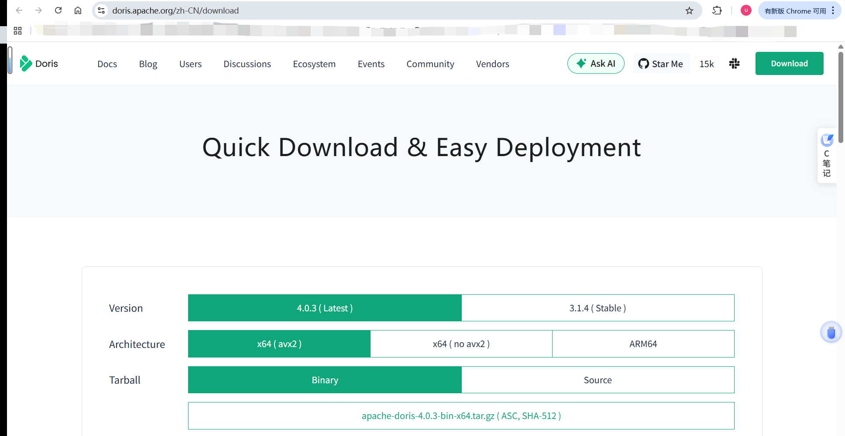Click the 15k star count
The width and height of the screenshot is (845, 436).
point(707,64)
